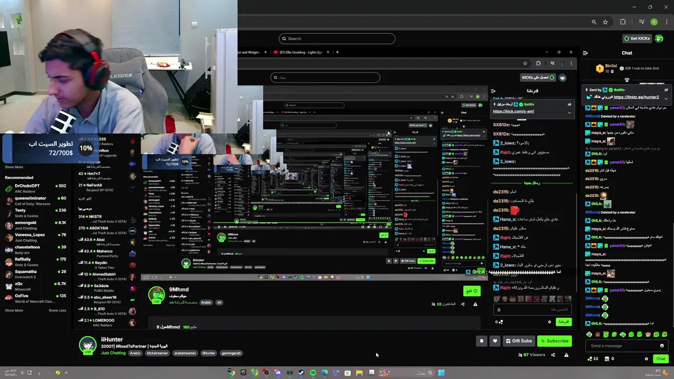Image resolution: width=674 pixels, height=379 pixels.
Task: Open recommended channel xQc
Action: coord(35,286)
